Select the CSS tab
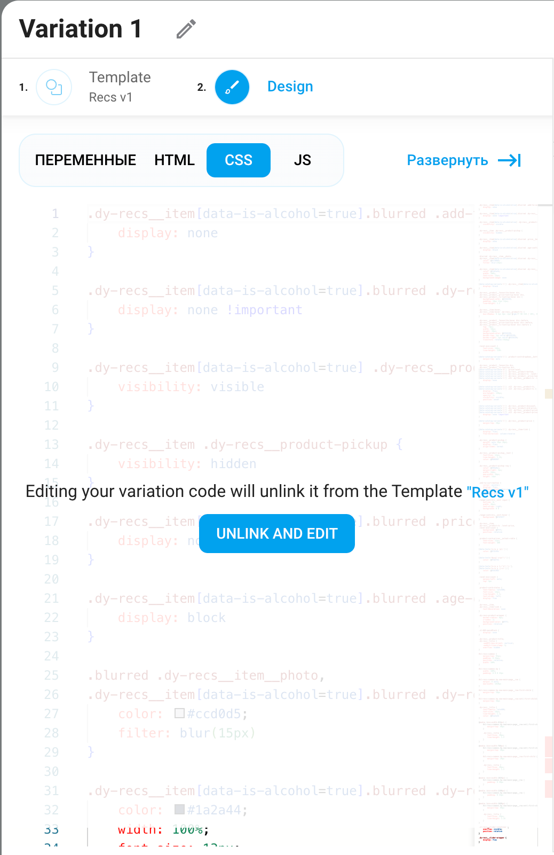 (x=239, y=160)
